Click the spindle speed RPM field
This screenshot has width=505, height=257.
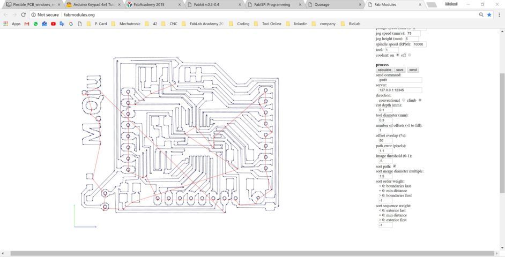point(419,44)
